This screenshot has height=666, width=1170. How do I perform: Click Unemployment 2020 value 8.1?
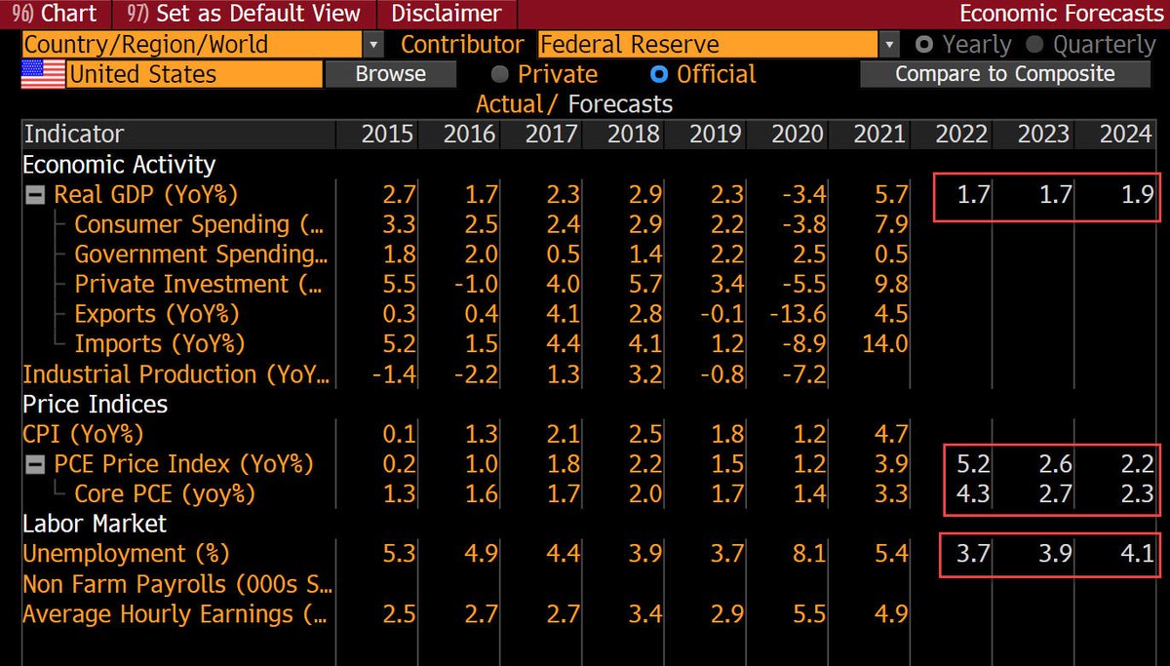[x=810, y=554]
